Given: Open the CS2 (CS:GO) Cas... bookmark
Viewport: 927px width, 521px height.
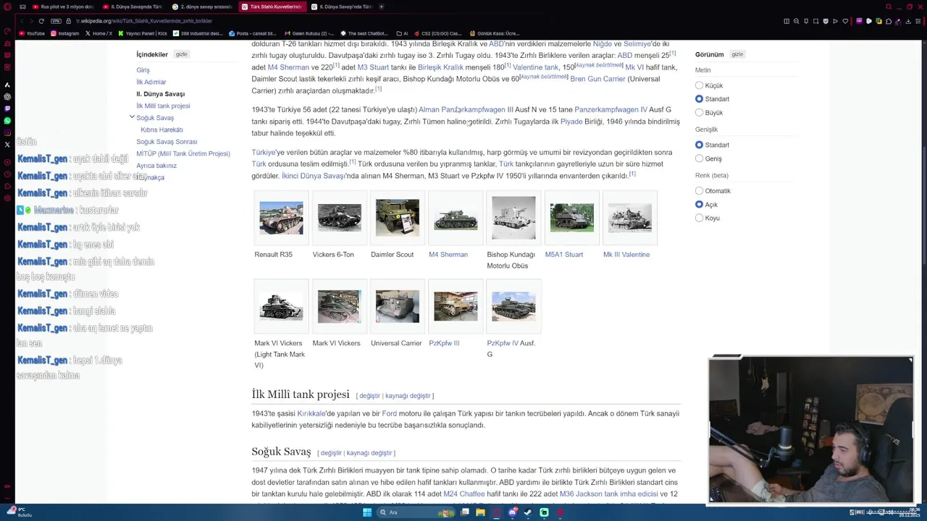Looking at the screenshot, I should [437, 33].
